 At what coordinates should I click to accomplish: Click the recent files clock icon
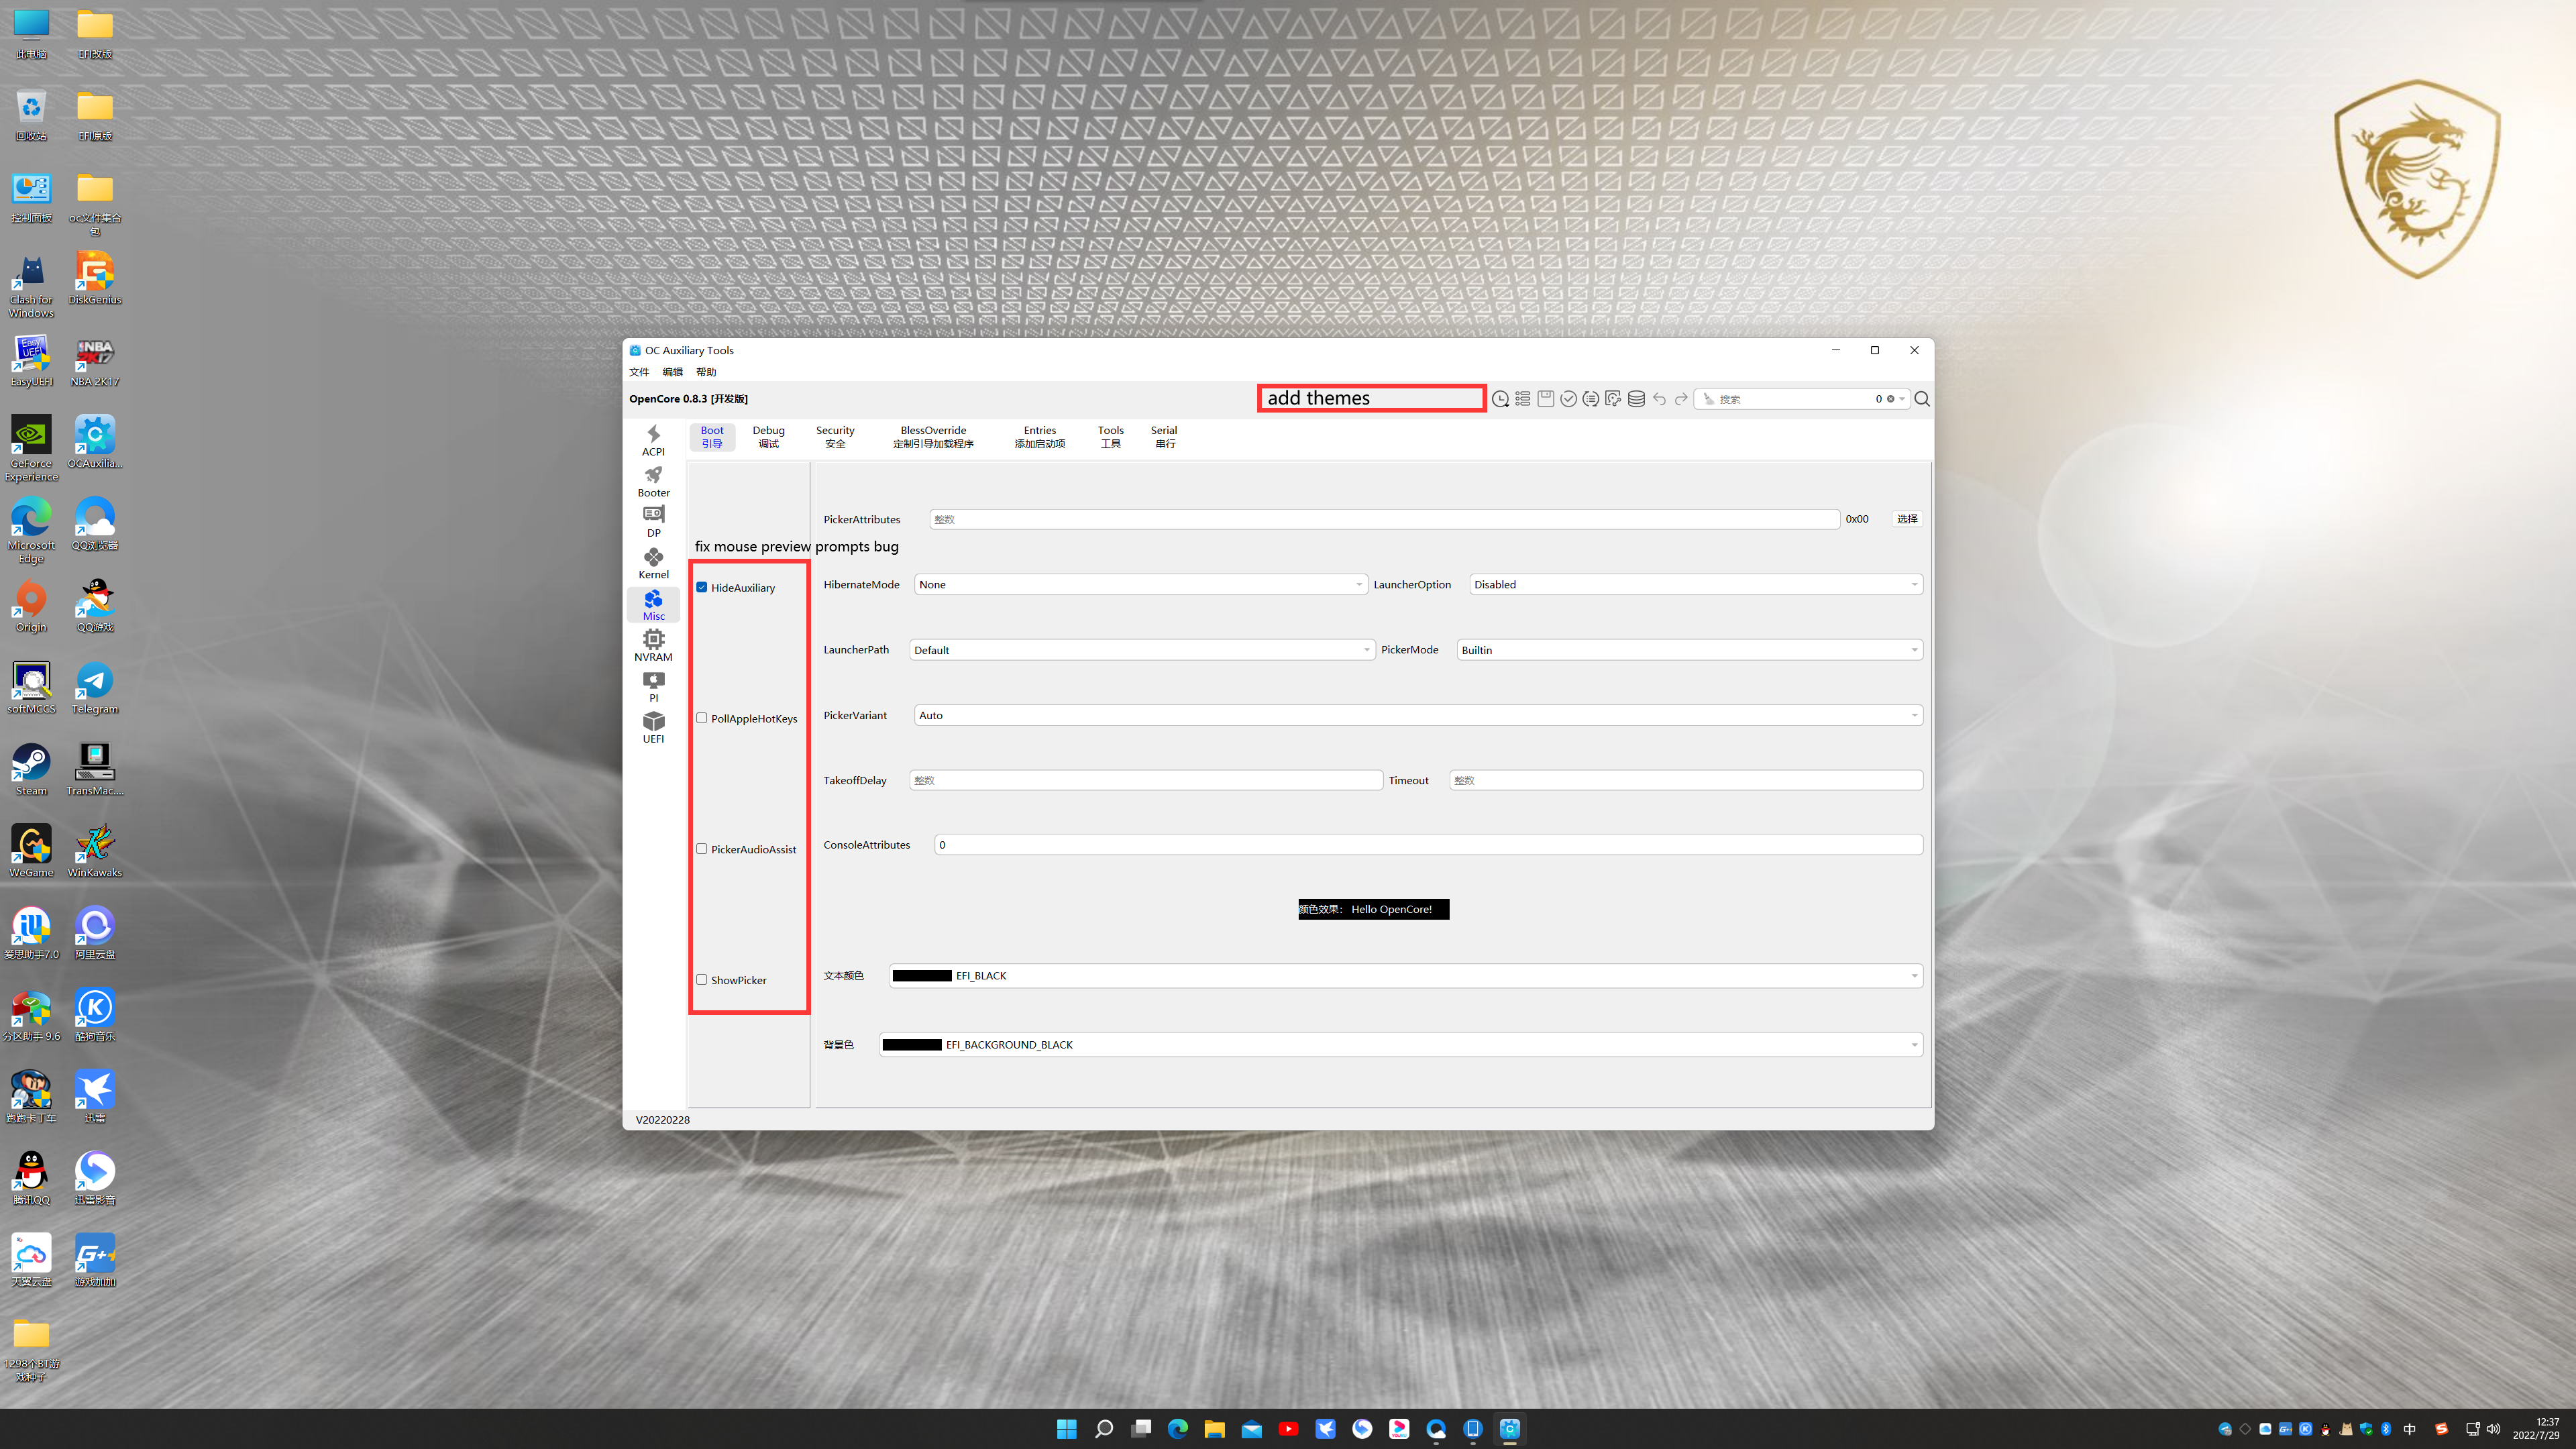pos(1500,399)
